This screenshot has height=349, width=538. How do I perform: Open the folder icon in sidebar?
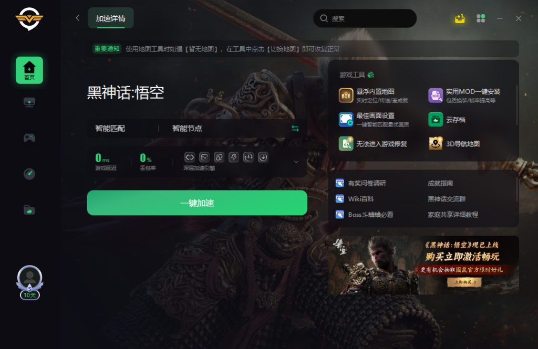pos(29,209)
